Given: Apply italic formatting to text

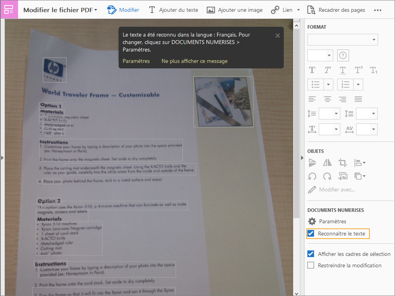Looking at the screenshot, I should click(x=327, y=70).
